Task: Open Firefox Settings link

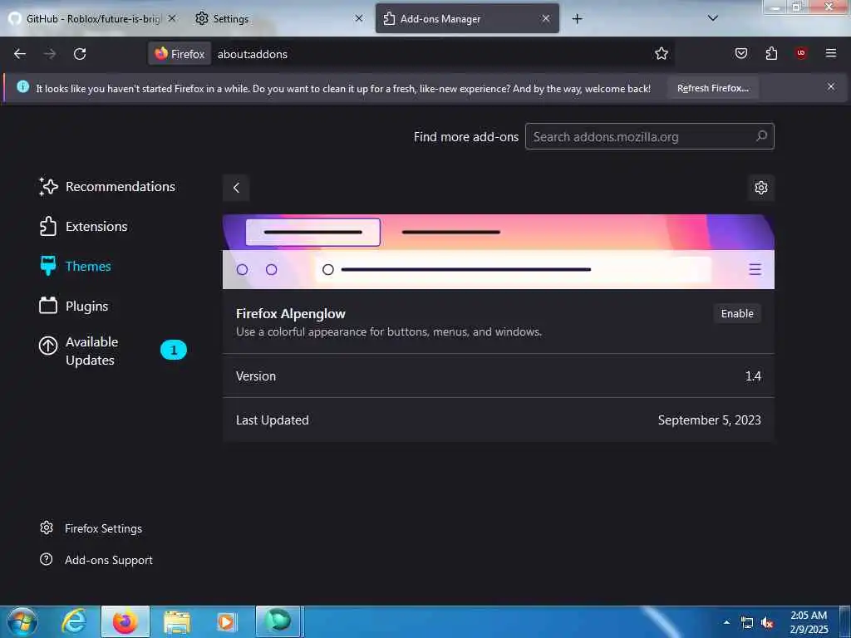Action: pyautogui.click(x=91, y=528)
